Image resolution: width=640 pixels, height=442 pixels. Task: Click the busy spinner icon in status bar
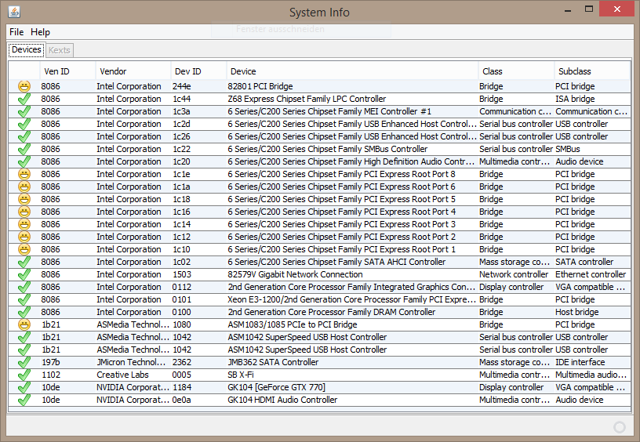tap(619, 427)
